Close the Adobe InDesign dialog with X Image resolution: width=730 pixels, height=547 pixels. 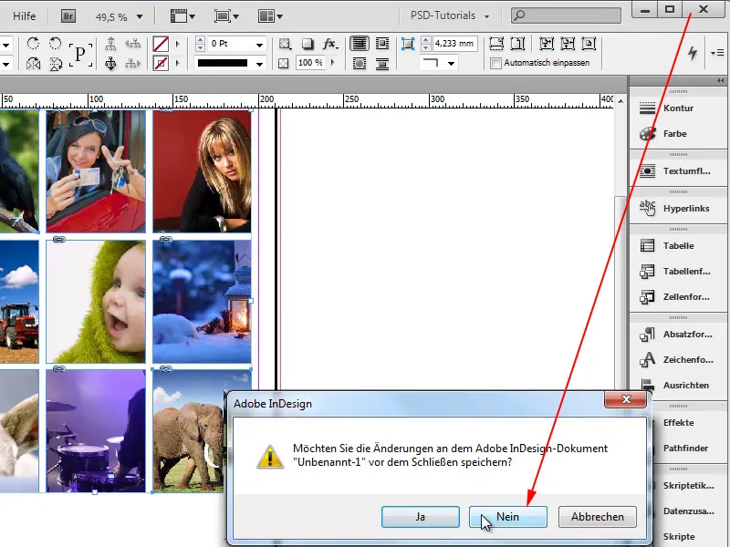[626, 399]
